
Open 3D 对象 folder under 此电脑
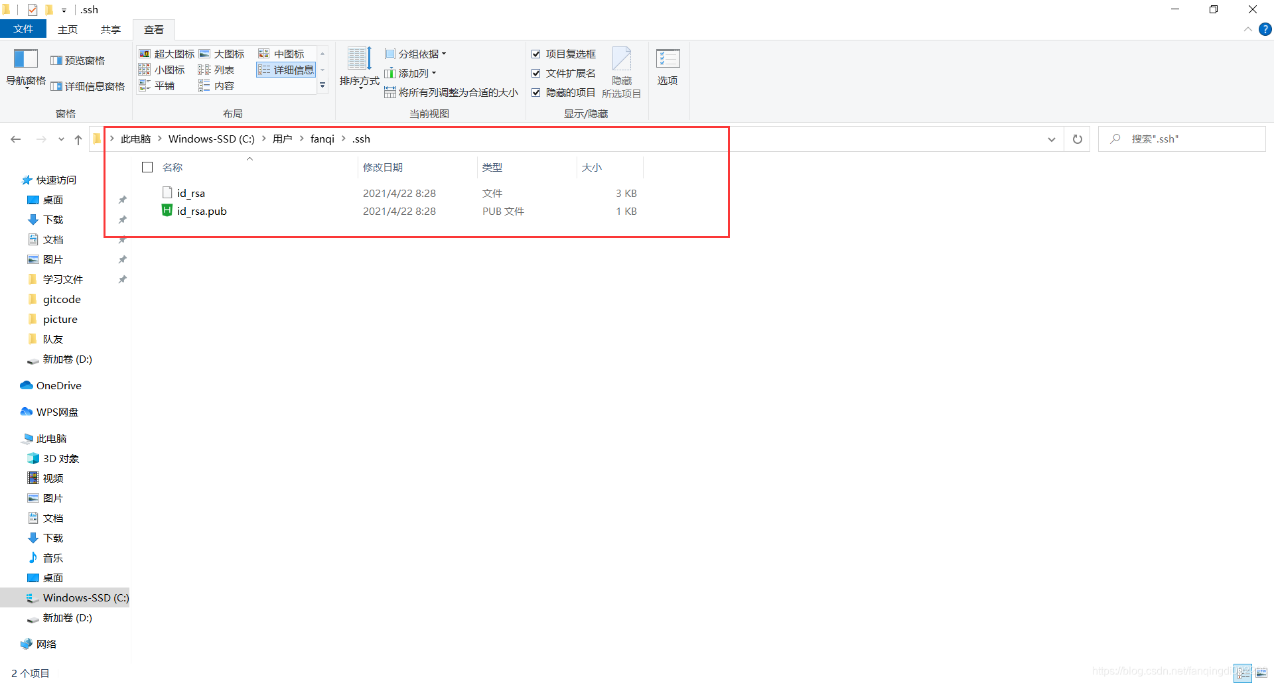[x=53, y=458]
